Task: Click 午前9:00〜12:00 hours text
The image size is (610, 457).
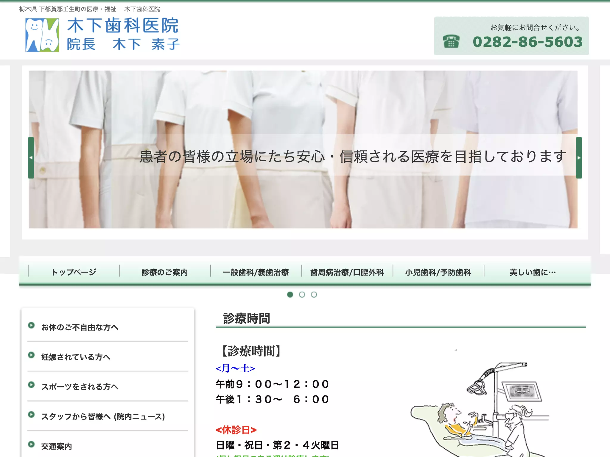Action: (272, 384)
